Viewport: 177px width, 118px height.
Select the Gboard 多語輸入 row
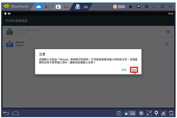pos(88,44)
